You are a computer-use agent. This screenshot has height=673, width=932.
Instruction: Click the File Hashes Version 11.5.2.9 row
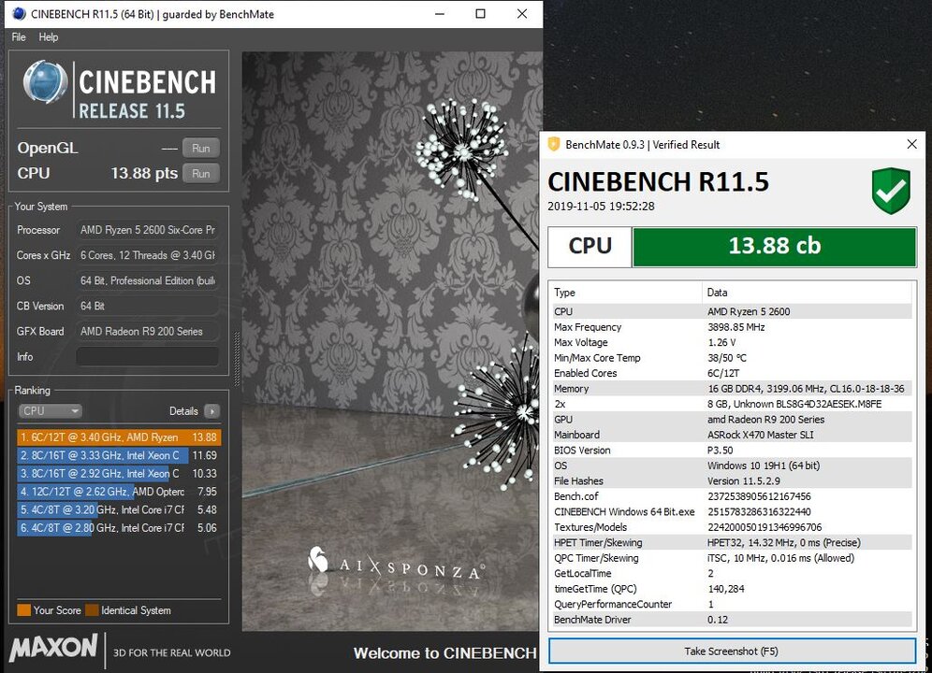[732, 481]
